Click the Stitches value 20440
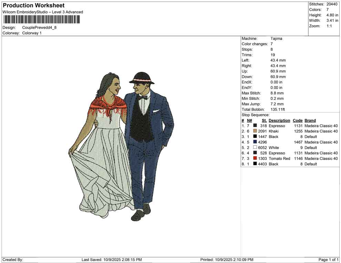Image resolution: width=341 pixels, height=263 pixels. click(332, 4)
